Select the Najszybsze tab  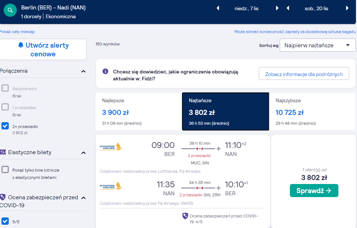pyautogui.click(x=312, y=111)
